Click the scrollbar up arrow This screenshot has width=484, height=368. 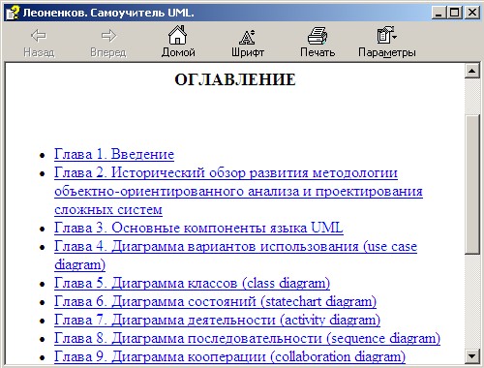pyautogui.click(x=471, y=71)
